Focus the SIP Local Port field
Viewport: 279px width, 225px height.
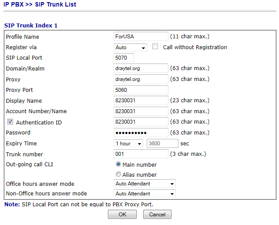[x=124, y=58]
